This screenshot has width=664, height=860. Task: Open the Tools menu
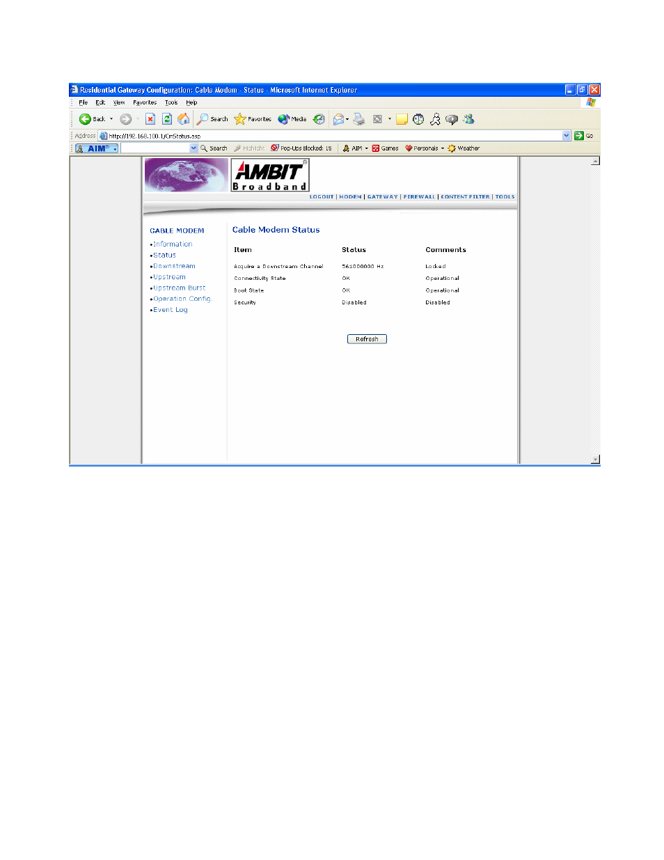[x=171, y=102]
